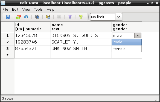
Task: Click the new row asterisk header
Action: [x=8, y=55]
